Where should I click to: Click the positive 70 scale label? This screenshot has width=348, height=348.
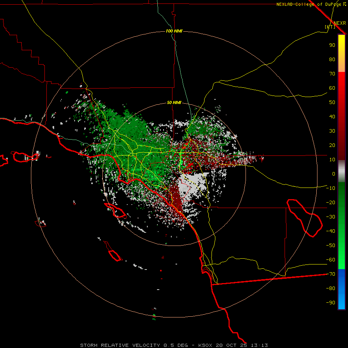pyautogui.click(x=332, y=74)
